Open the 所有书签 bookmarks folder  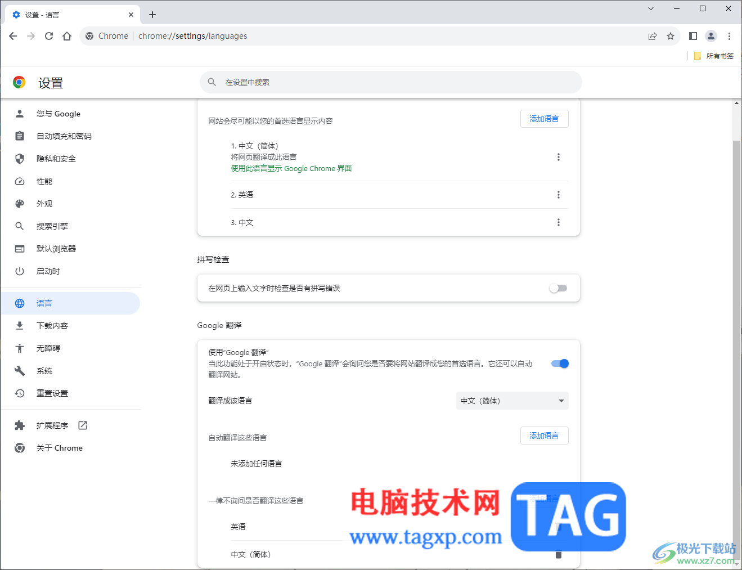point(714,56)
